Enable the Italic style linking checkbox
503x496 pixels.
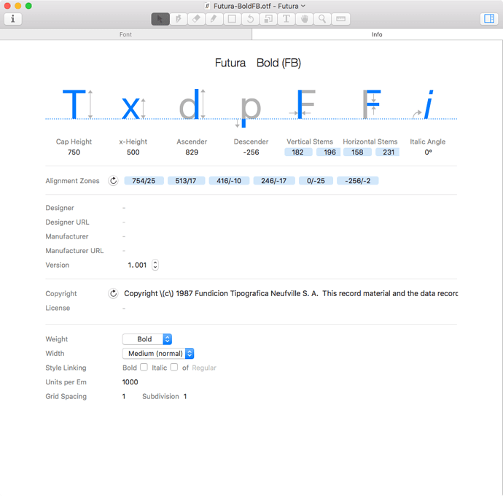174,367
